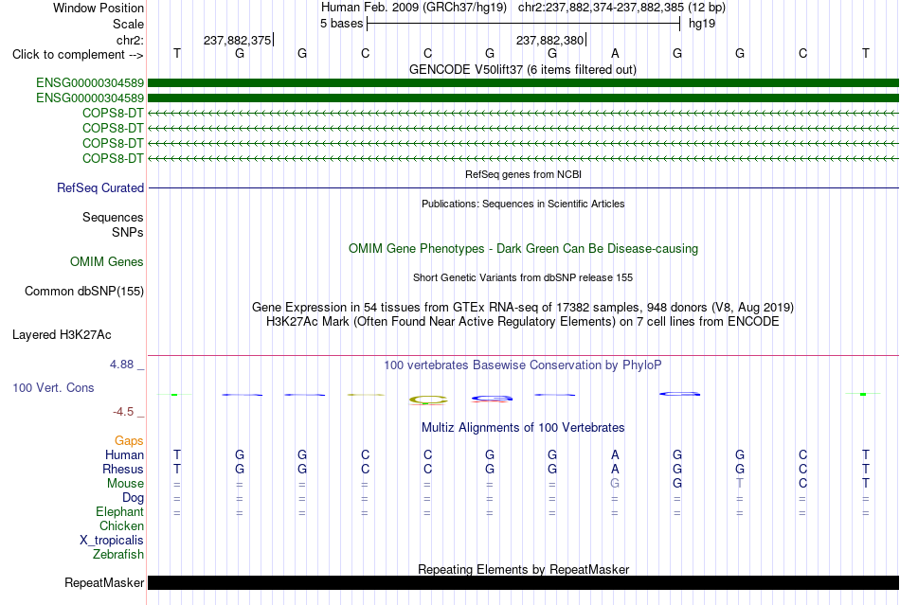Screen dimensions: 900x605
Task: Click the A base in Rhesus row
Action: (x=615, y=469)
